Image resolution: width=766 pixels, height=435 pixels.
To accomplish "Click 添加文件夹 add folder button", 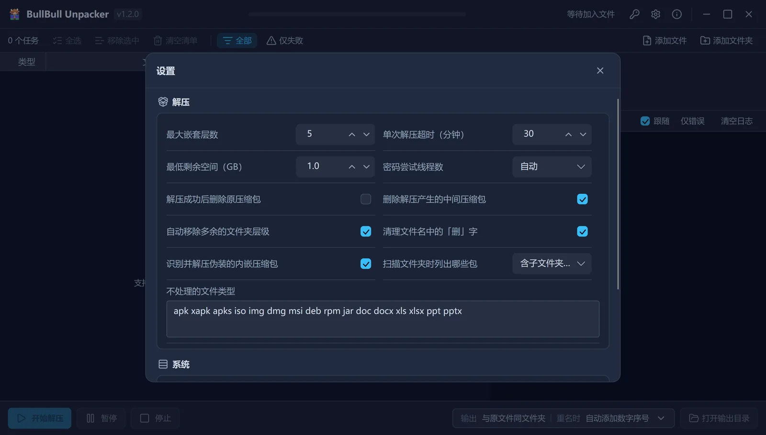I will click(726, 41).
